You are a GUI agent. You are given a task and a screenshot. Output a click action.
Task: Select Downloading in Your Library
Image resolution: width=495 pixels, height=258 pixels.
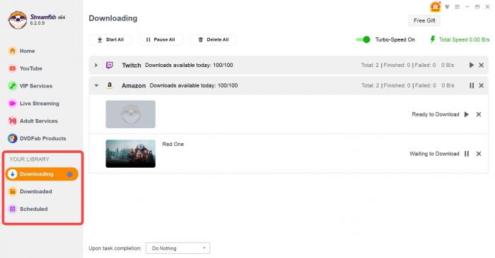pos(42,174)
